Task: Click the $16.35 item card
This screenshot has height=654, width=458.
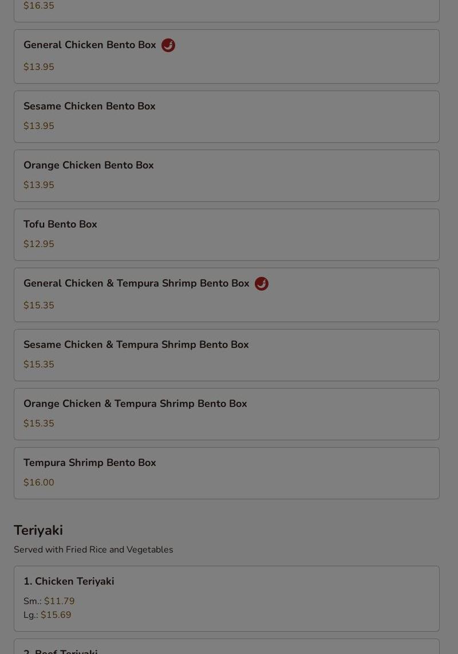Action: tap(227, 9)
